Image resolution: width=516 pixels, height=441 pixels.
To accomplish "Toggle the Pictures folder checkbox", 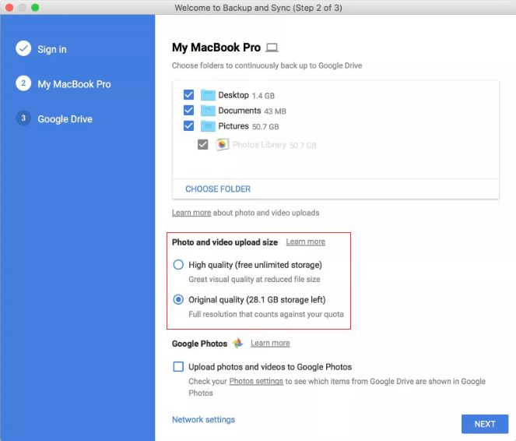I will click(188, 126).
